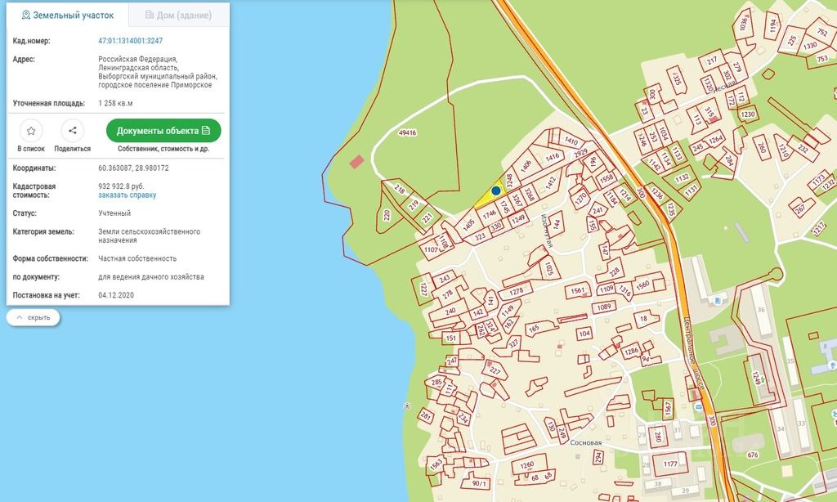Click the blue marker on highlighted parcel
837x502 pixels.
496,190
